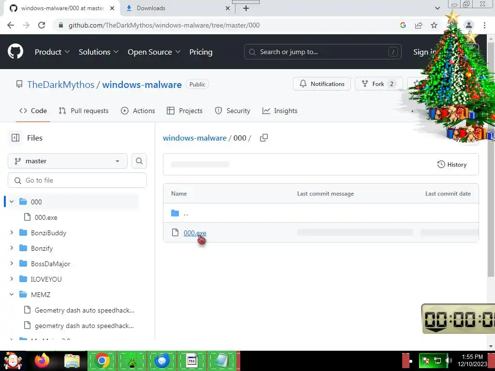The width and height of the screenshot is (495, 371).
Task: Open tab search chevron in Chrome
Action: tap(437, 8)
